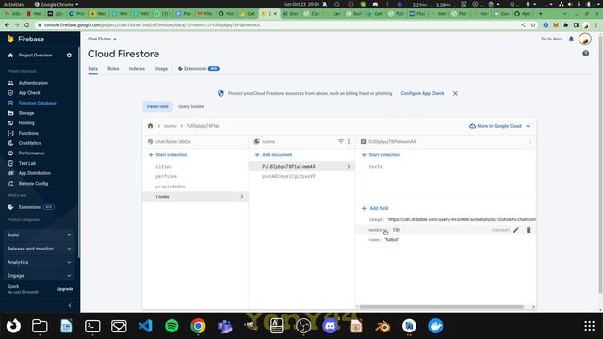Screen dimensions: 603x339
Task: Click the help question mark icon
Action: click(585, 54)
